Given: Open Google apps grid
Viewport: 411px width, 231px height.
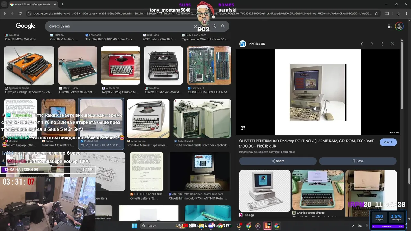Looking at the screenshot, I should point(389,26).
